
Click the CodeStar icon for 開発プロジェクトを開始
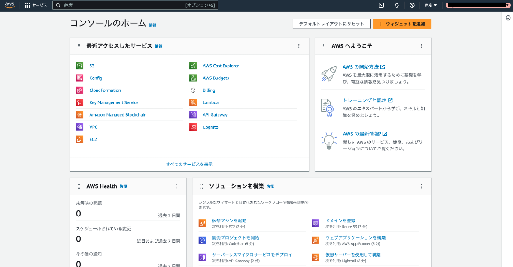pyautogui.click(x=202, y=240)
